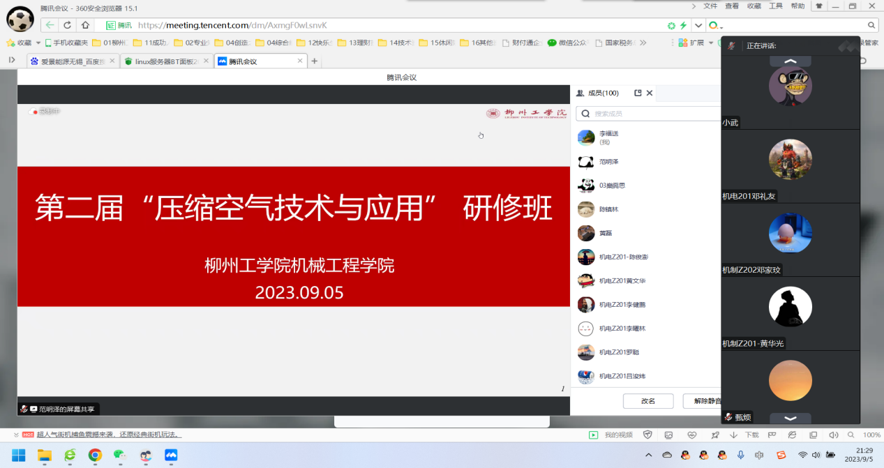Open the 查看 menu
This screenshot has width=884, height=468.
click(732, 6)
